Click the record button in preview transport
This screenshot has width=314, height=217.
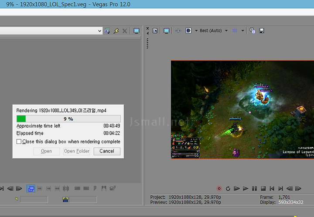tap(219, 188)
